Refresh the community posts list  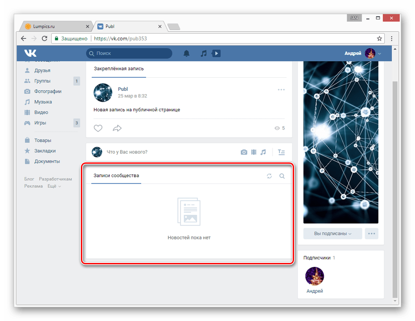269,176
